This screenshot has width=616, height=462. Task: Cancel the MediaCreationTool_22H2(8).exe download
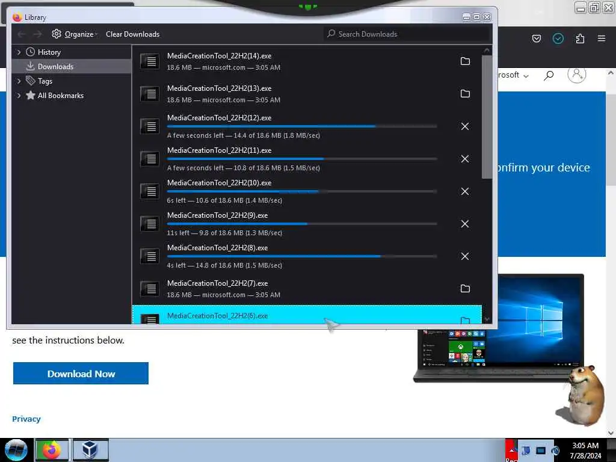tap(465, 256)
